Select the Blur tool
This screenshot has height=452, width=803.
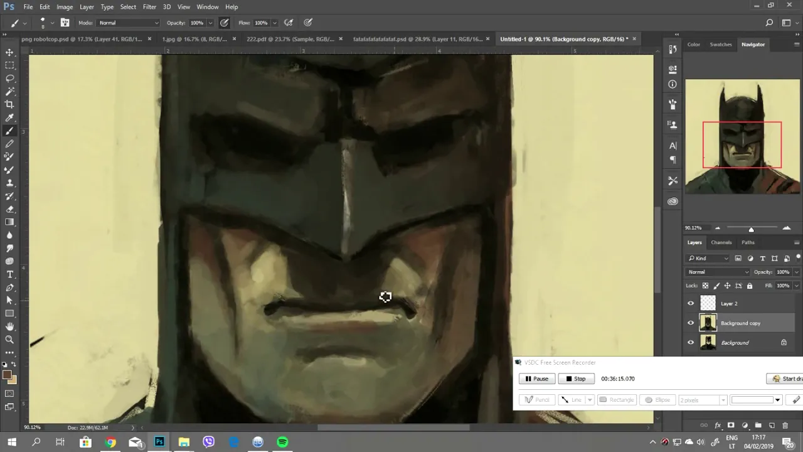point(9,235)
